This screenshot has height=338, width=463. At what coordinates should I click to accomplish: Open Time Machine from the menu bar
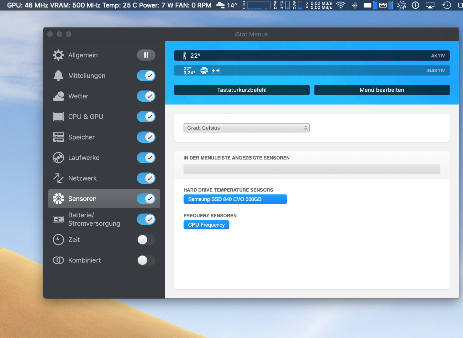click(x=446, y=5)
